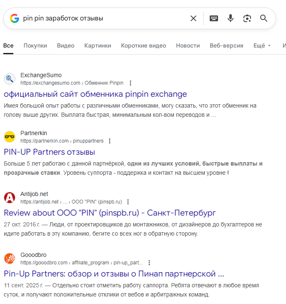Viewport: 286px width, 304px height.
Task: Open the PIN-UP Partners отзывы link
Action: pyautogui.click(x=49, y=152)
